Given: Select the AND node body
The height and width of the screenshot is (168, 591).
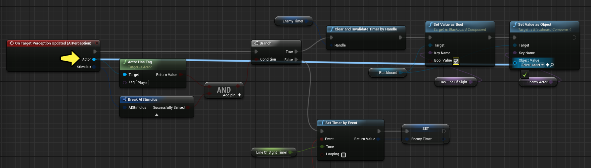Looking at the screenshot, I should (224, 90).
